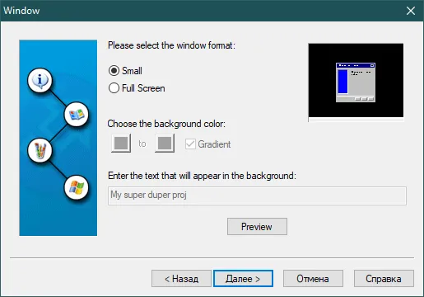Proceed with the Далее button
Screen dimensions: 424x297
[243, 279]
